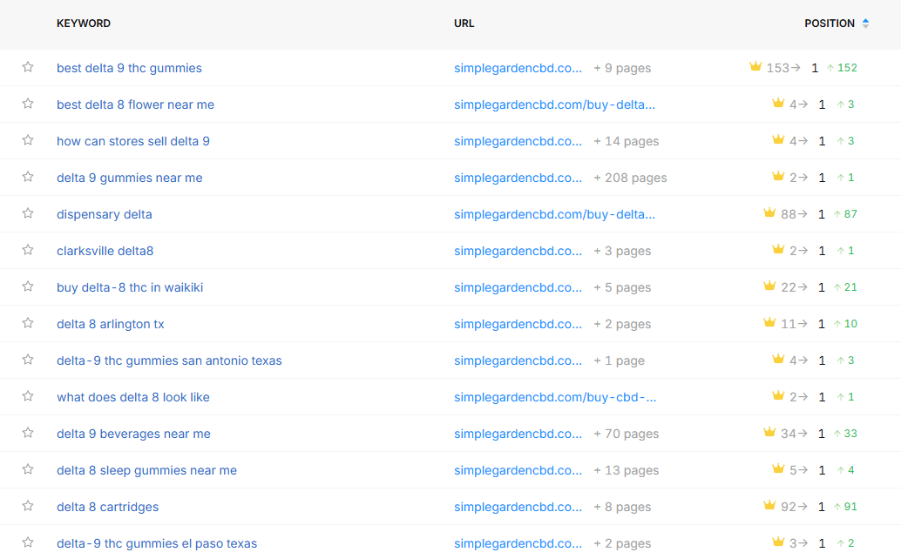Click crown icon in 'delta 9 beverages near me' row
The width and height of the screenshot is (901, 559).
pyautogui.click(x=769, y=432)
